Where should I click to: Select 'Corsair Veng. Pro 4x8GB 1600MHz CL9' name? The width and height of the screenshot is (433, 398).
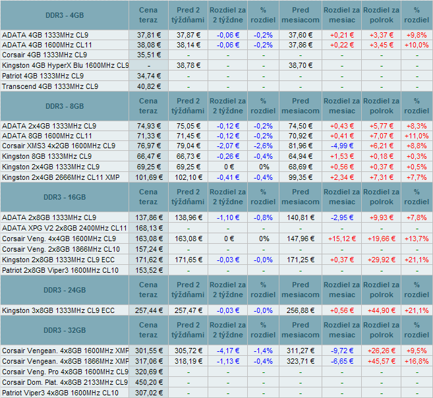pos(65,372)
